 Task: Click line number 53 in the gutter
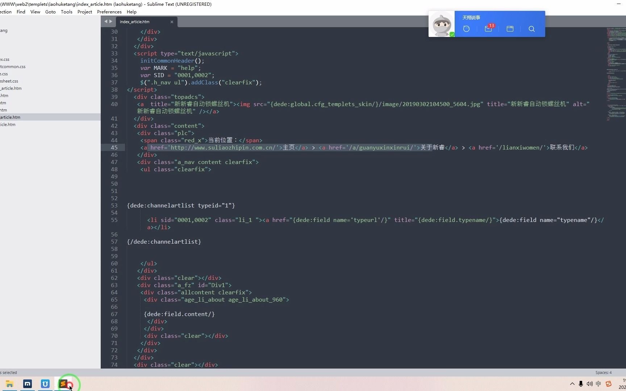coord(114,205)
